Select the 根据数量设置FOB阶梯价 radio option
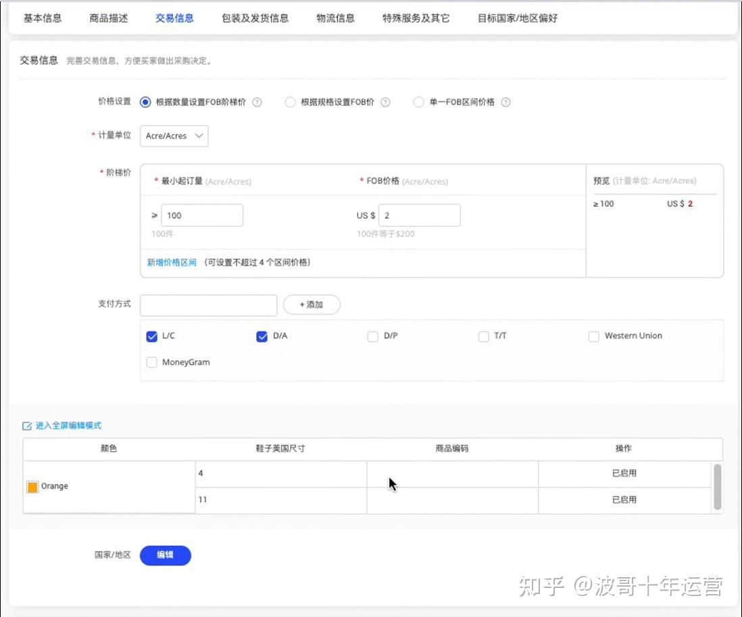The height and width of the screenshot is (617, 742). (145, 102)
